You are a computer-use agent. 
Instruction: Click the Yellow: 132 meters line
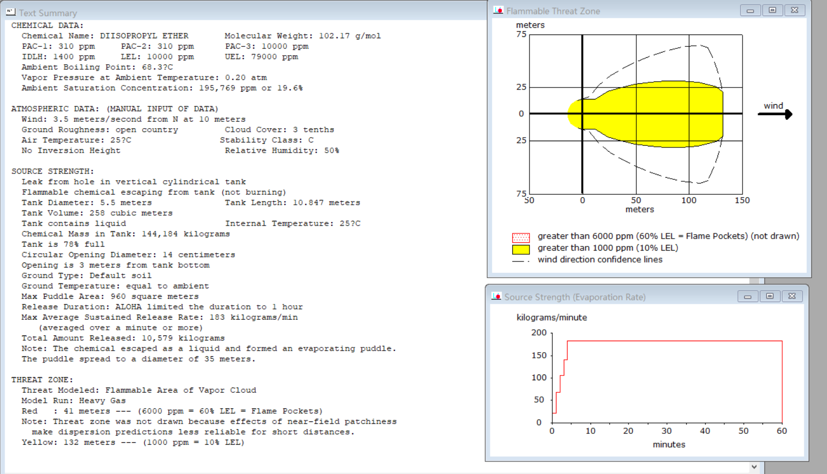133,442
